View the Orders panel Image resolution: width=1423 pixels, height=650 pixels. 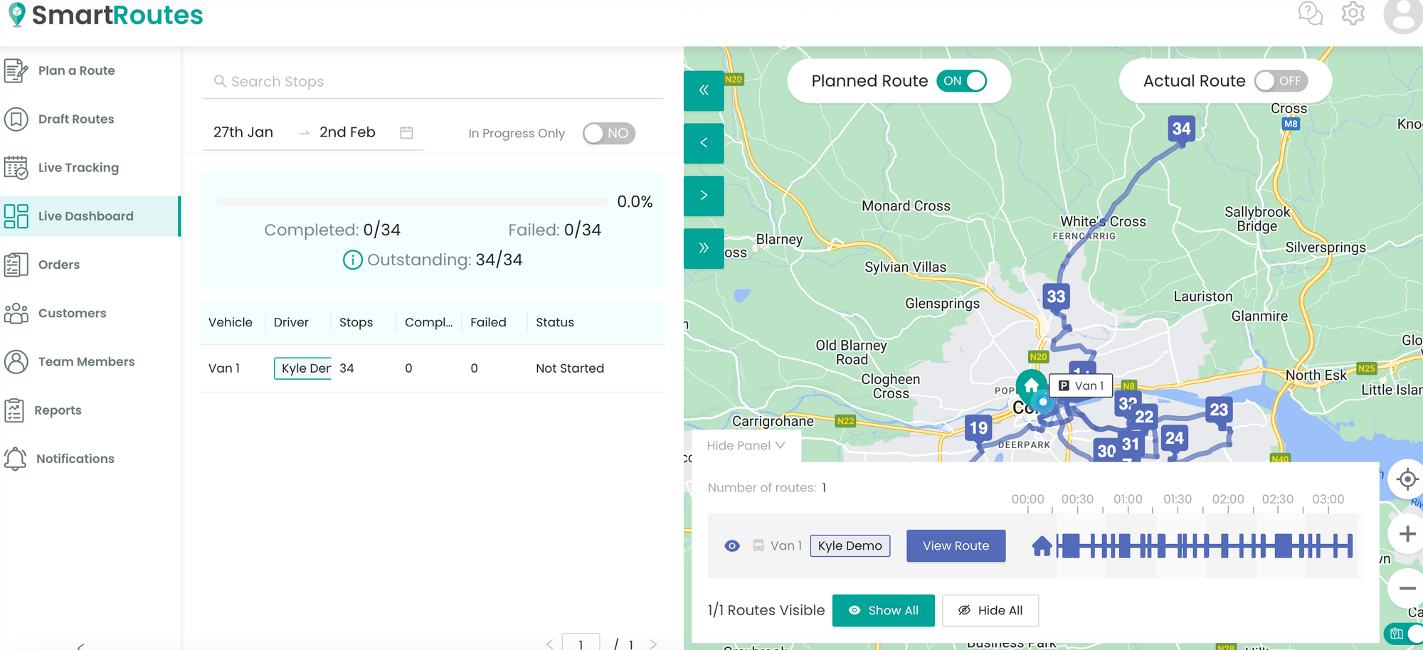58,264
